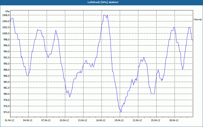The image size is (203, 127).
Task: Select the 992,0 axis value
Action: click(x=6, y=58)
